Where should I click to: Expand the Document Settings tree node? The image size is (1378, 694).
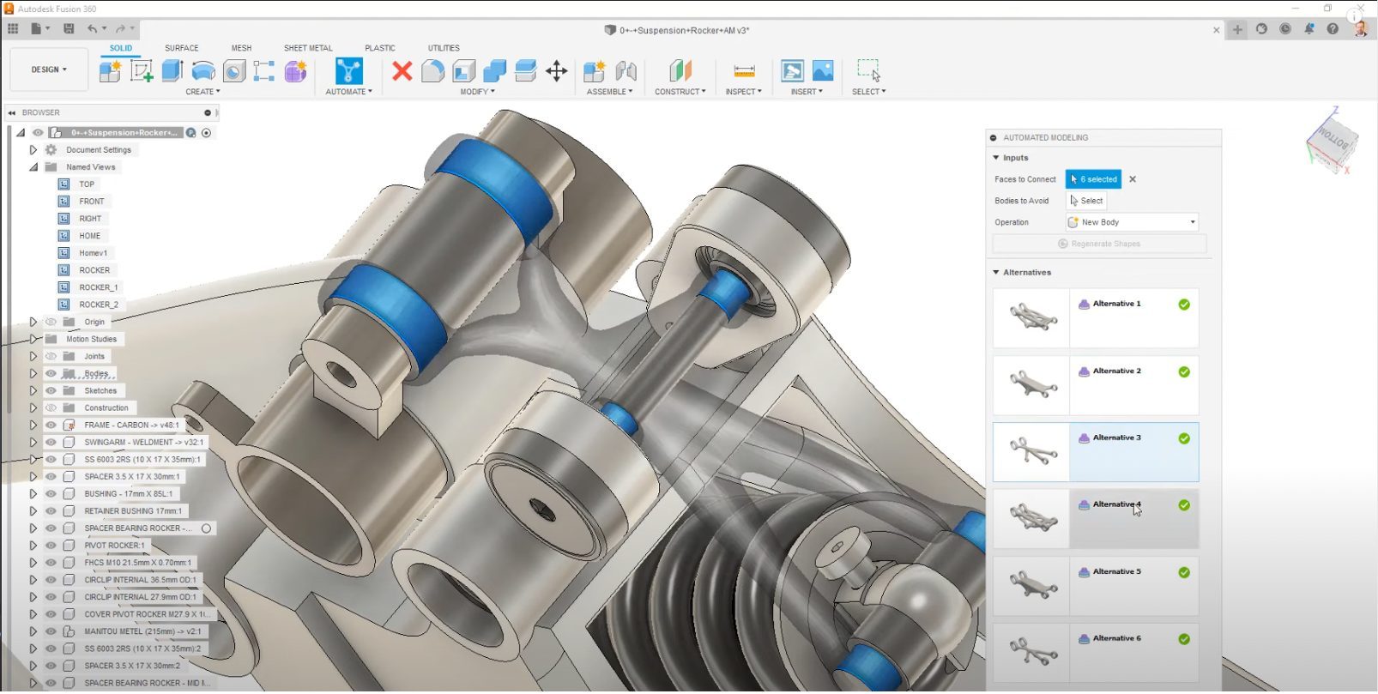[33, 150]
